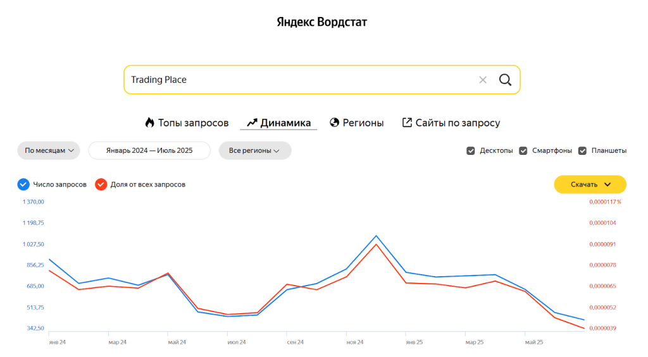Viewport: 648px width, 357px height.
Task: Toggle the blue Число запросов series marker
Action: pos(23,185)
